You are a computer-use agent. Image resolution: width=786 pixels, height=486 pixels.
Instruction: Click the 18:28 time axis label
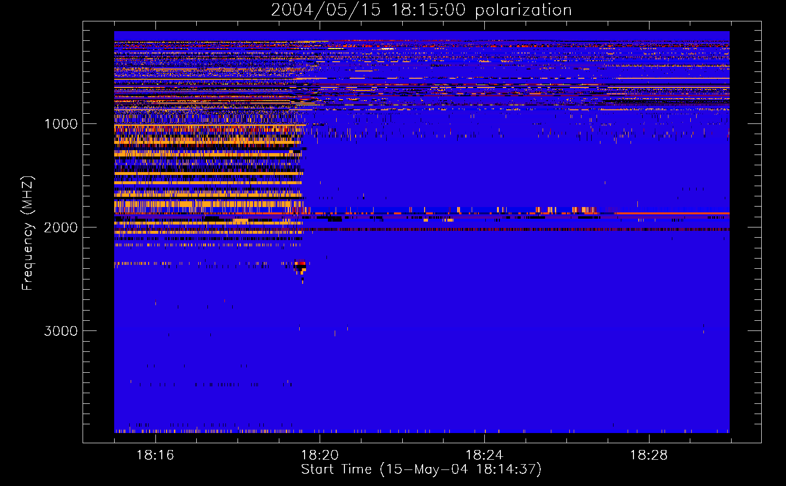click(649, 455)
